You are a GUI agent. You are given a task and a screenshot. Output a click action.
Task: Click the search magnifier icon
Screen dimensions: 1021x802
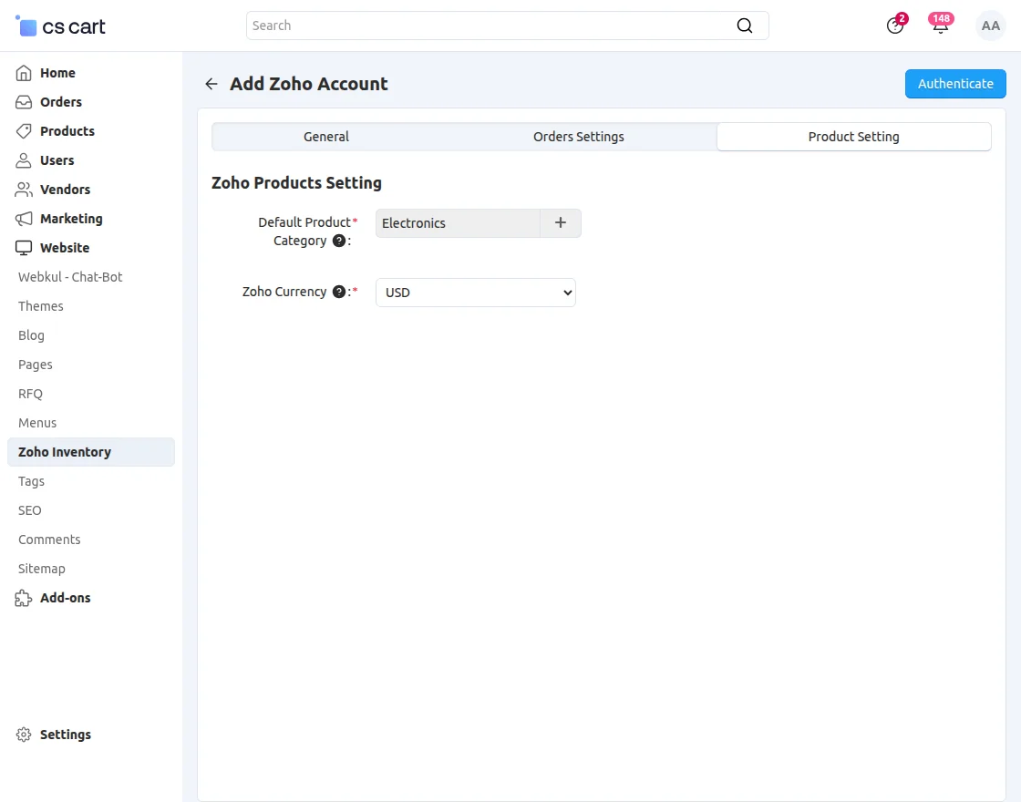click(x=745, y=26)
